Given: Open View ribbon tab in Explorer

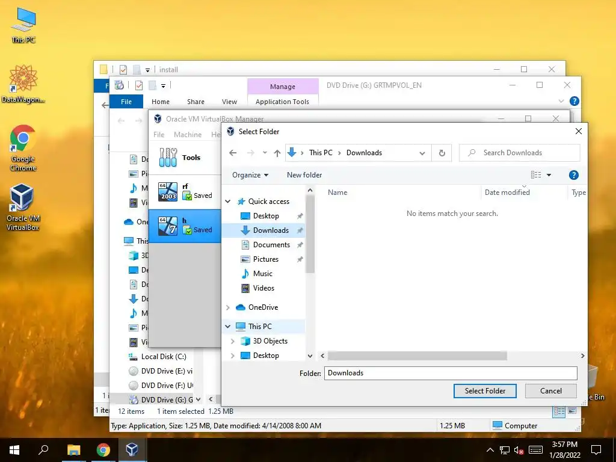Looking at the screenshot, I should coord(229,102).
